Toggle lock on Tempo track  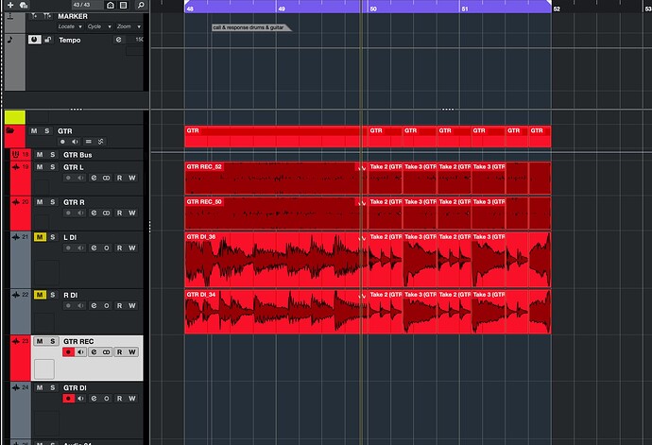(x=48, y=40)
